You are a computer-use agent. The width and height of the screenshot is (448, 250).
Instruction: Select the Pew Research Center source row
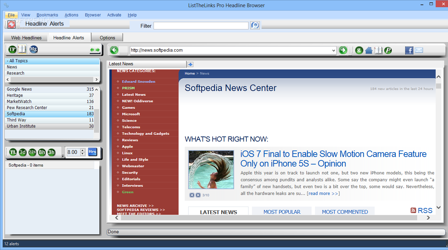50,108
